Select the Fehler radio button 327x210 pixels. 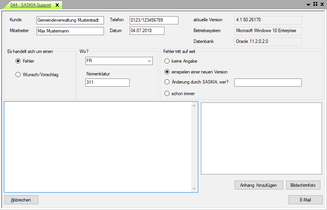coord(18,61)
